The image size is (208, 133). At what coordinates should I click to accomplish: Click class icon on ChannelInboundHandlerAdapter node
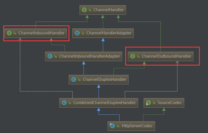pyautogui.click(x=50, y=56)
